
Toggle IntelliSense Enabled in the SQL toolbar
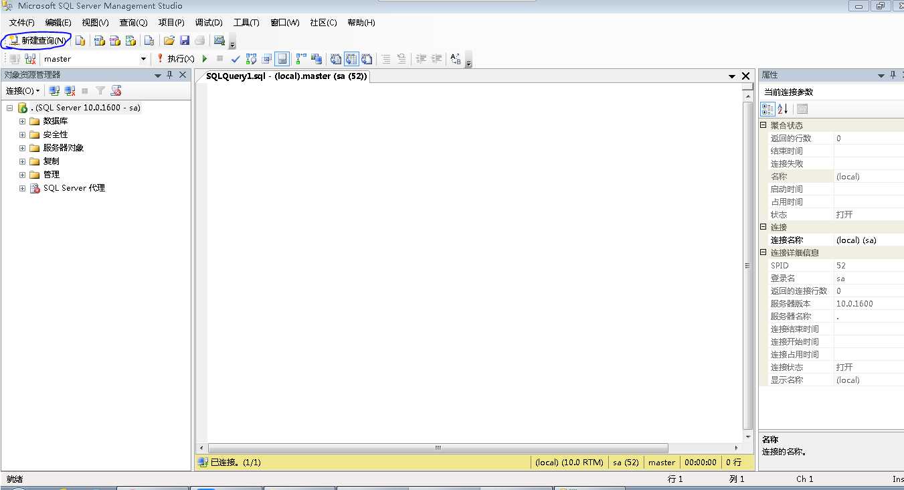[282, 59]
